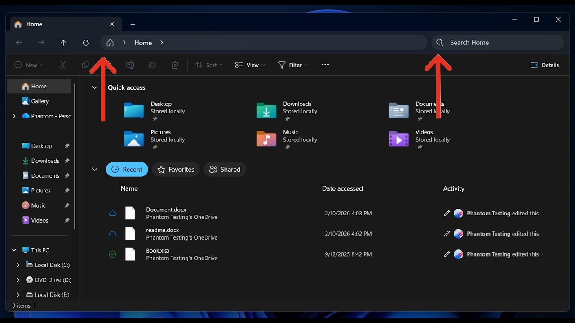The height and width of the screenshot is (323, 575).
Task: Expand Phantom - Personal OneDrive node
Action: [14, 116]
